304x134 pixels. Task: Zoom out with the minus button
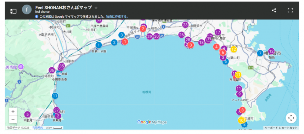point(13,119)
